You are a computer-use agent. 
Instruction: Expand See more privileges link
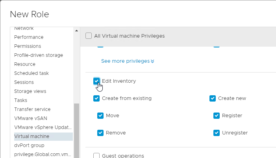point(128,61)
